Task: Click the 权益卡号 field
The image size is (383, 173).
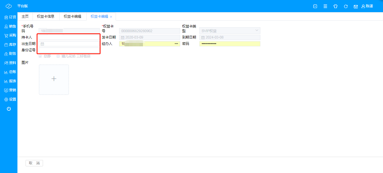Action: pos(150,31)
